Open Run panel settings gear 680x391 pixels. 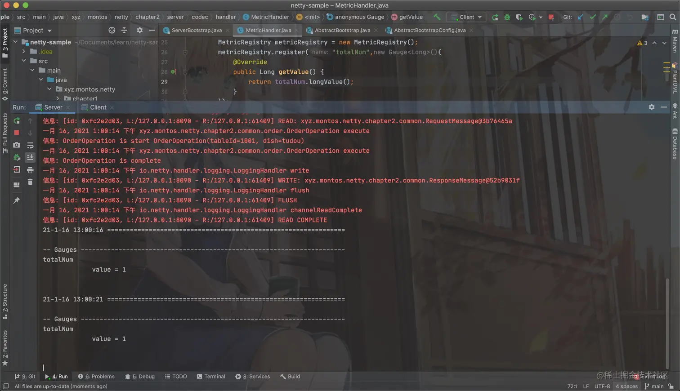(652, 107)
